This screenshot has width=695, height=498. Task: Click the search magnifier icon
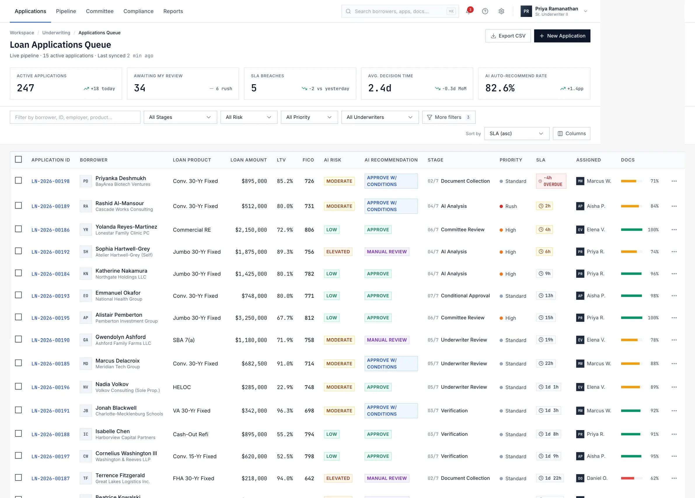click(348, 11)
